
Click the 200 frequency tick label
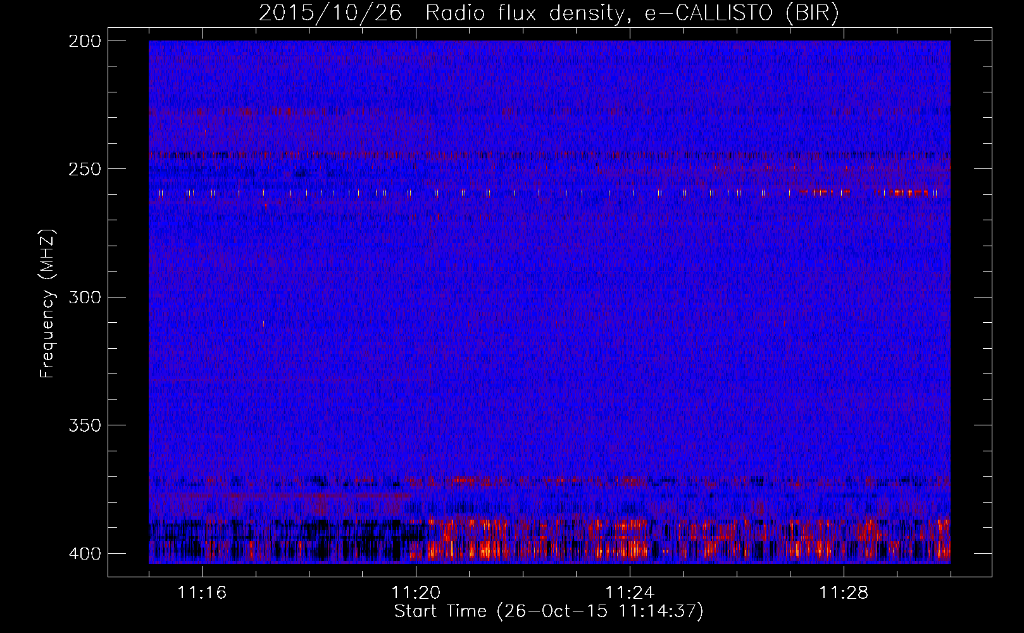(85, 41)
